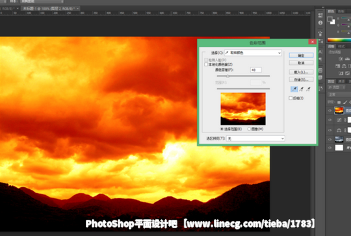The image size is (351, 236).
Task: Add a Brightness/Contrast adjustment (sun icon)
Action: [341, 59]
